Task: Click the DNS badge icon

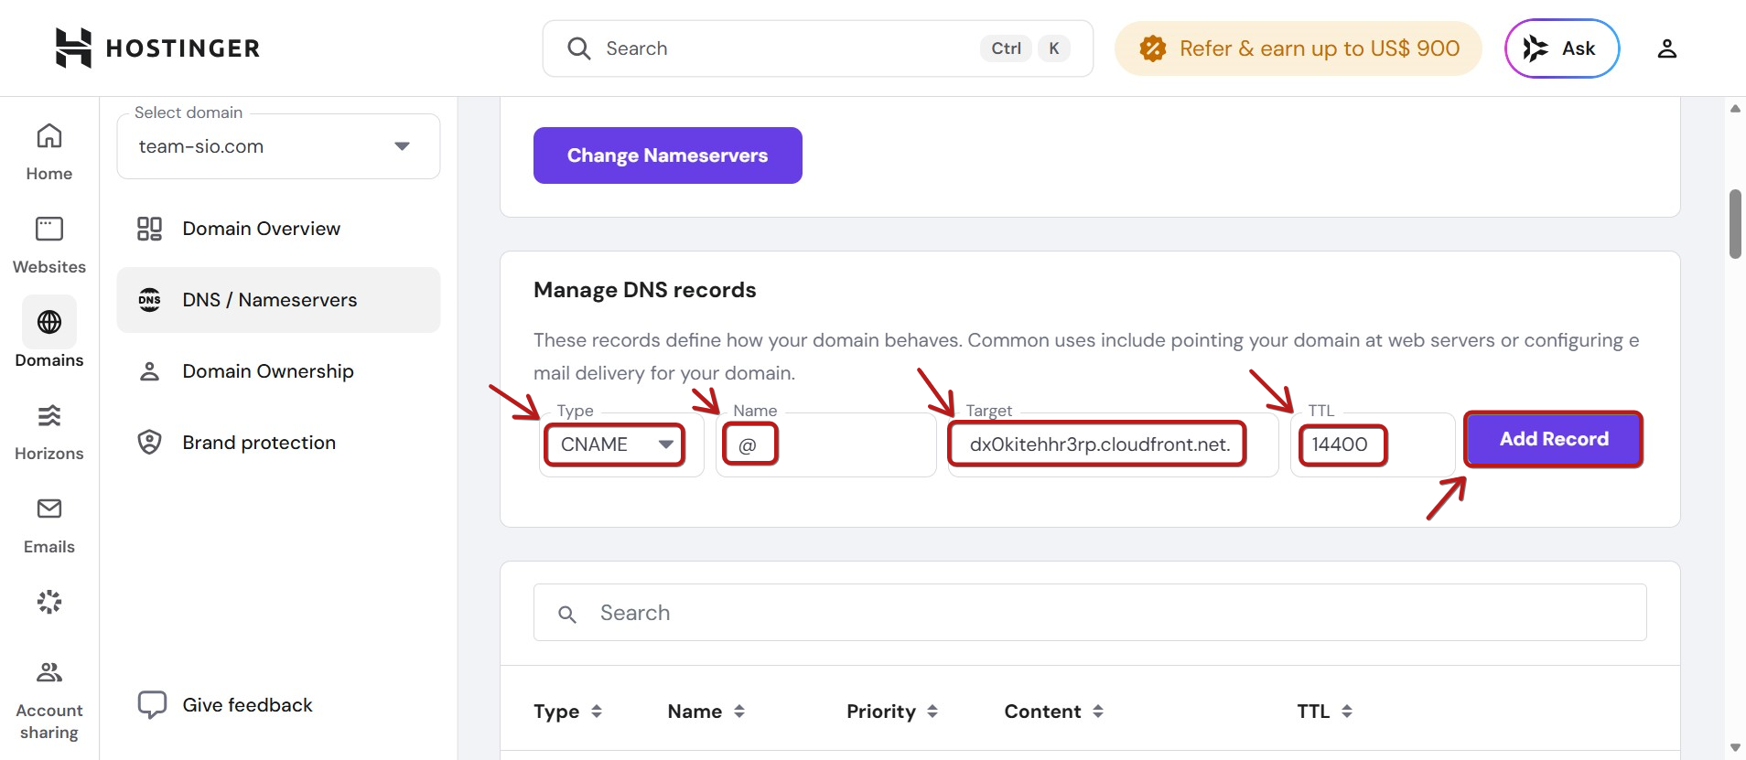Action: click(x=149, y=300)
